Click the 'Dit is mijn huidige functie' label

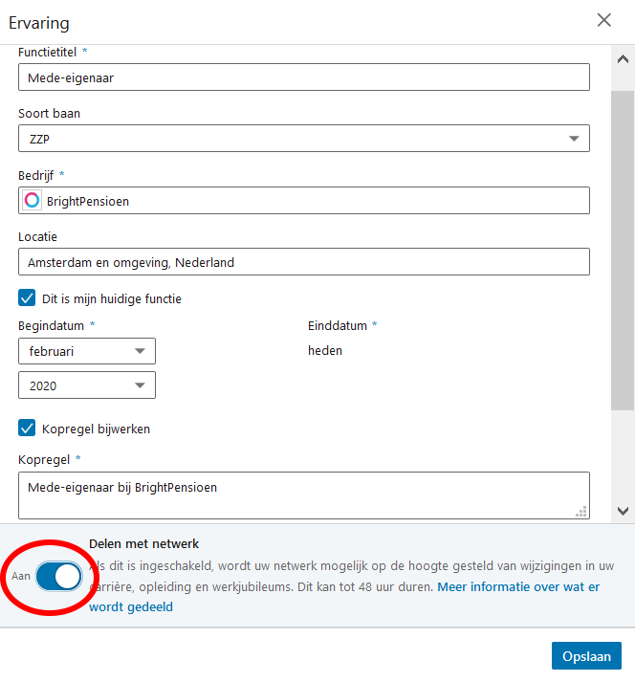(x=112, y=298)
